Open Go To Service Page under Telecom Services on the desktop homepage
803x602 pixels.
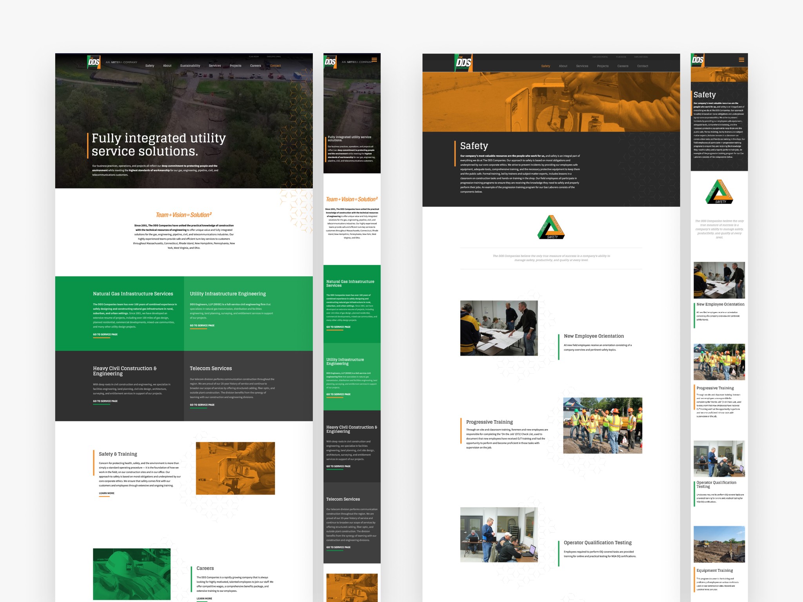(x=202, y=405)
